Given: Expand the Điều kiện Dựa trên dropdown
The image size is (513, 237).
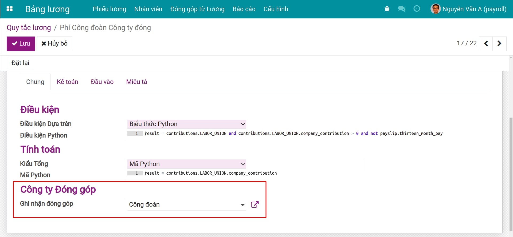Looking at the screenshot, I should coord(186,124).
